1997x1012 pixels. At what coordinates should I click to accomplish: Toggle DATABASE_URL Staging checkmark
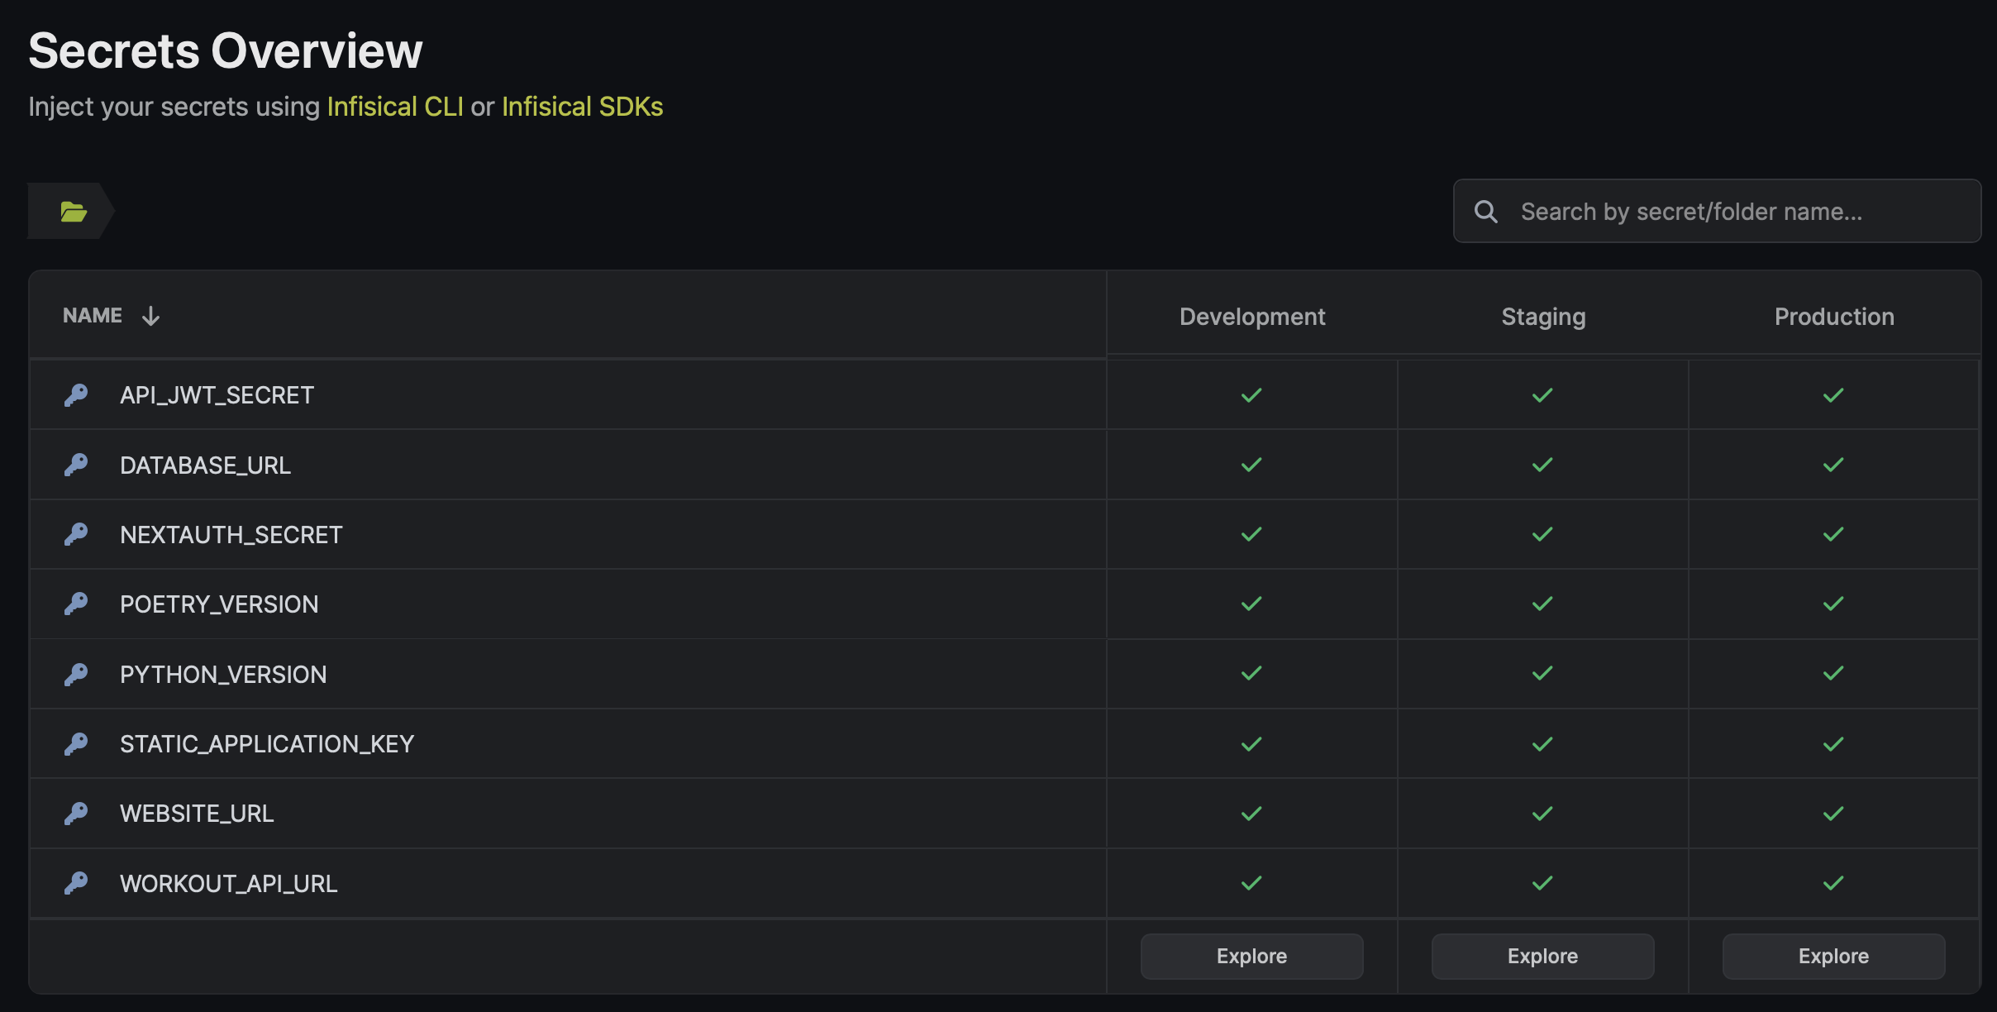[x=1543, y=463]
